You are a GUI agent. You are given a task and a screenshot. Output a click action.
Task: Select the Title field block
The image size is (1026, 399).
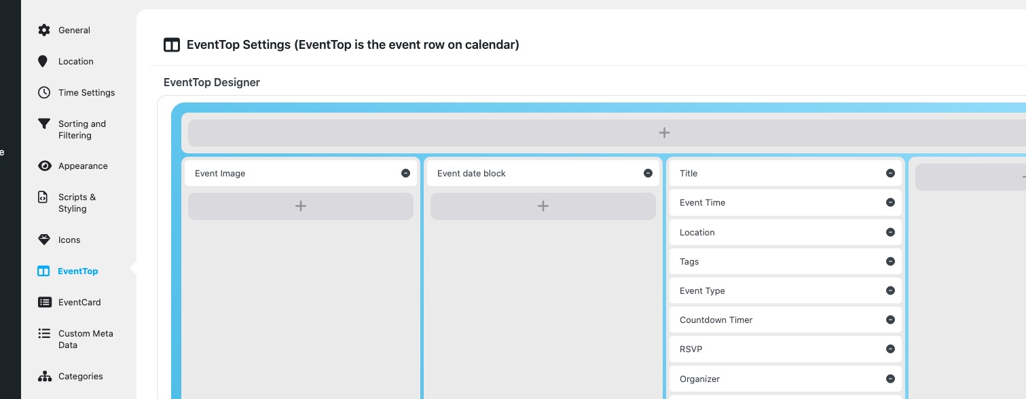[x=774, y=173]
